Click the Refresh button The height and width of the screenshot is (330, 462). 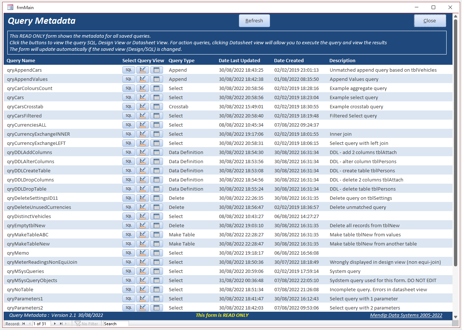click(x=254, y=21)
